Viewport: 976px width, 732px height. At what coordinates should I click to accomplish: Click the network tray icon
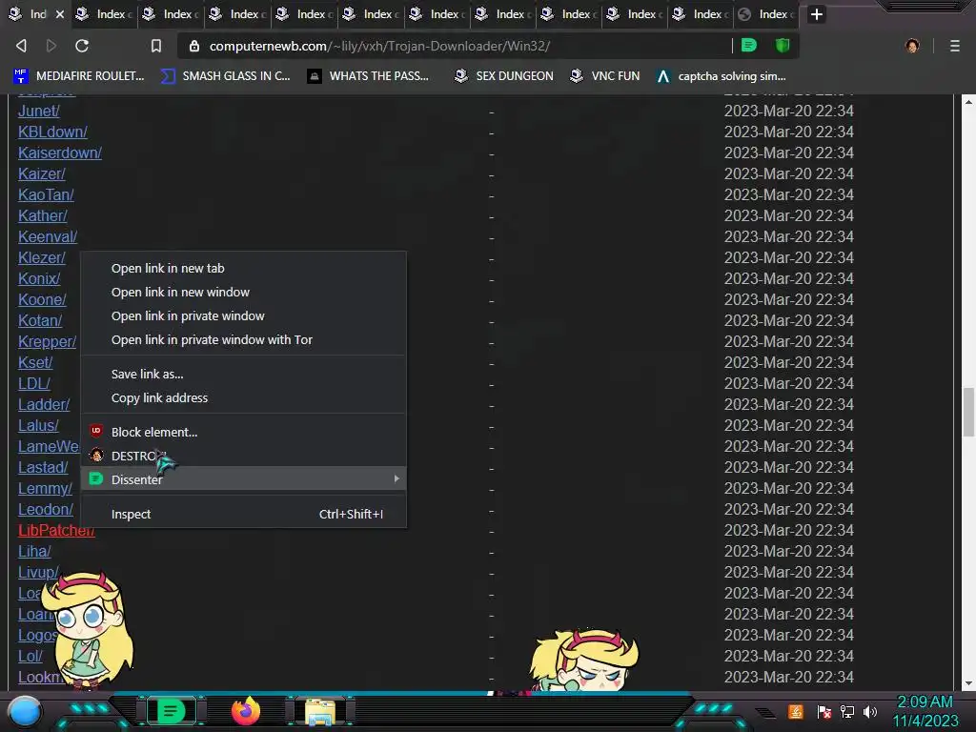pos(847,711)
